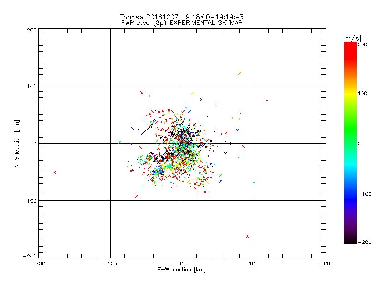The image size is (383, 287).
Task: Click the N-S axis tick label "-100"
Action: click(x=30, y=201)
